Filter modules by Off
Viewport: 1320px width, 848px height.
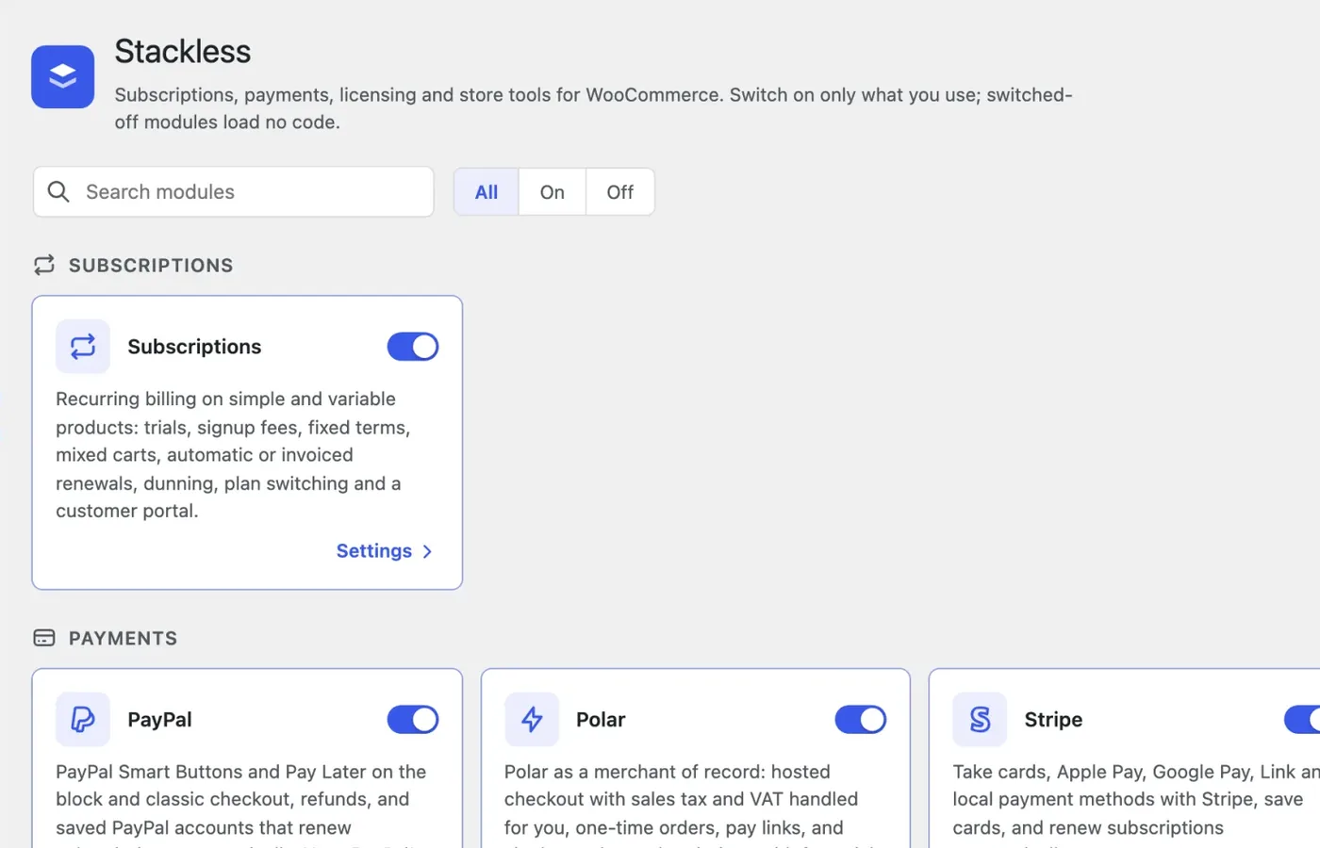pos(620,191)
